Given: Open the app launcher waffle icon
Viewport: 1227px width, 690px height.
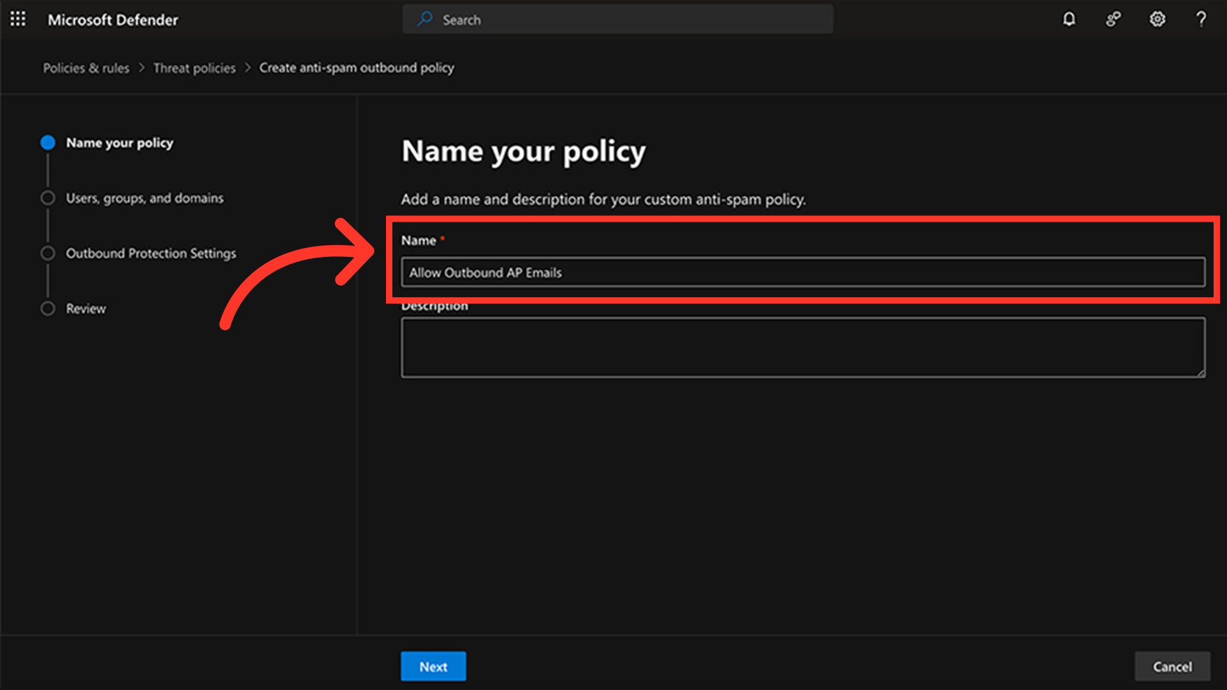Looking at the screenshot, I should (x=18, y=19).
